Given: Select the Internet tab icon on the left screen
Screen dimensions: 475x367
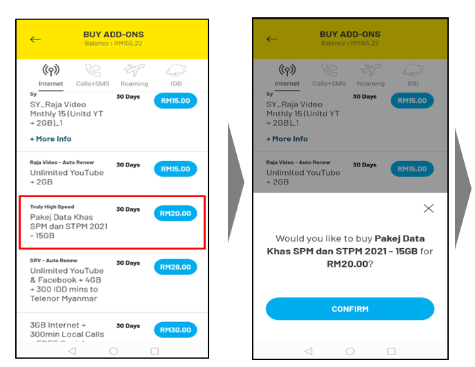Looking at the screenshot, I should (x=50, y=70).
